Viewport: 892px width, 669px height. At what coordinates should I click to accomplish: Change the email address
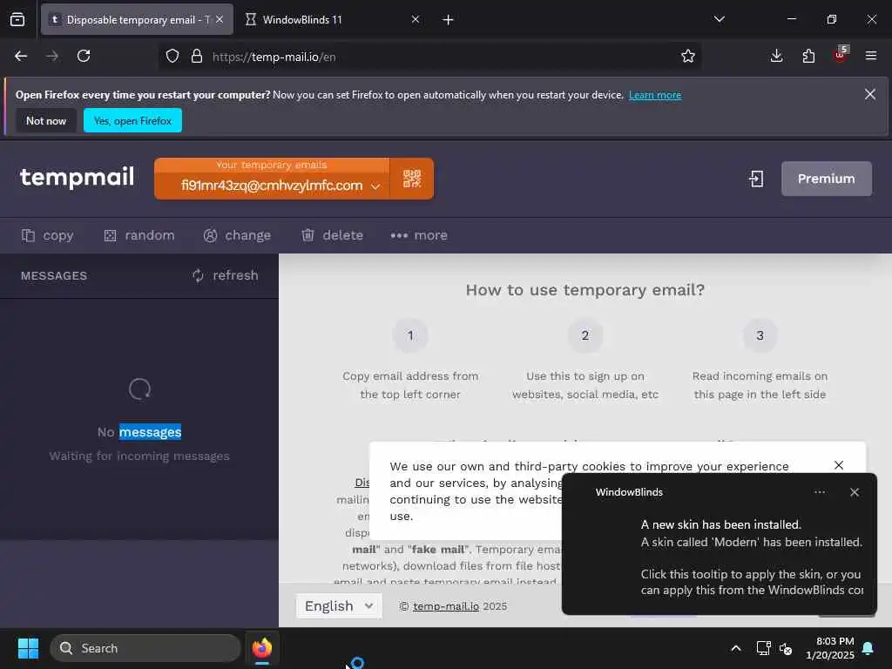tap(237, 235)
